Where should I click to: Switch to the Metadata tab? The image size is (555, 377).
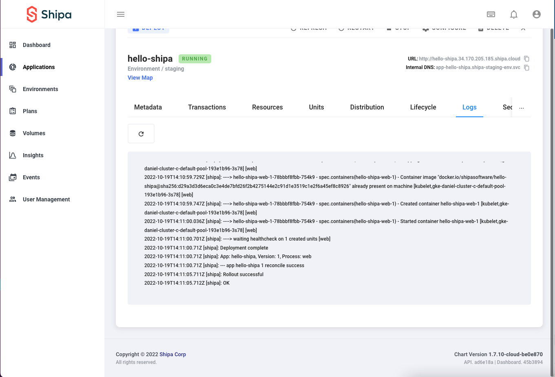tap(148, 107)
